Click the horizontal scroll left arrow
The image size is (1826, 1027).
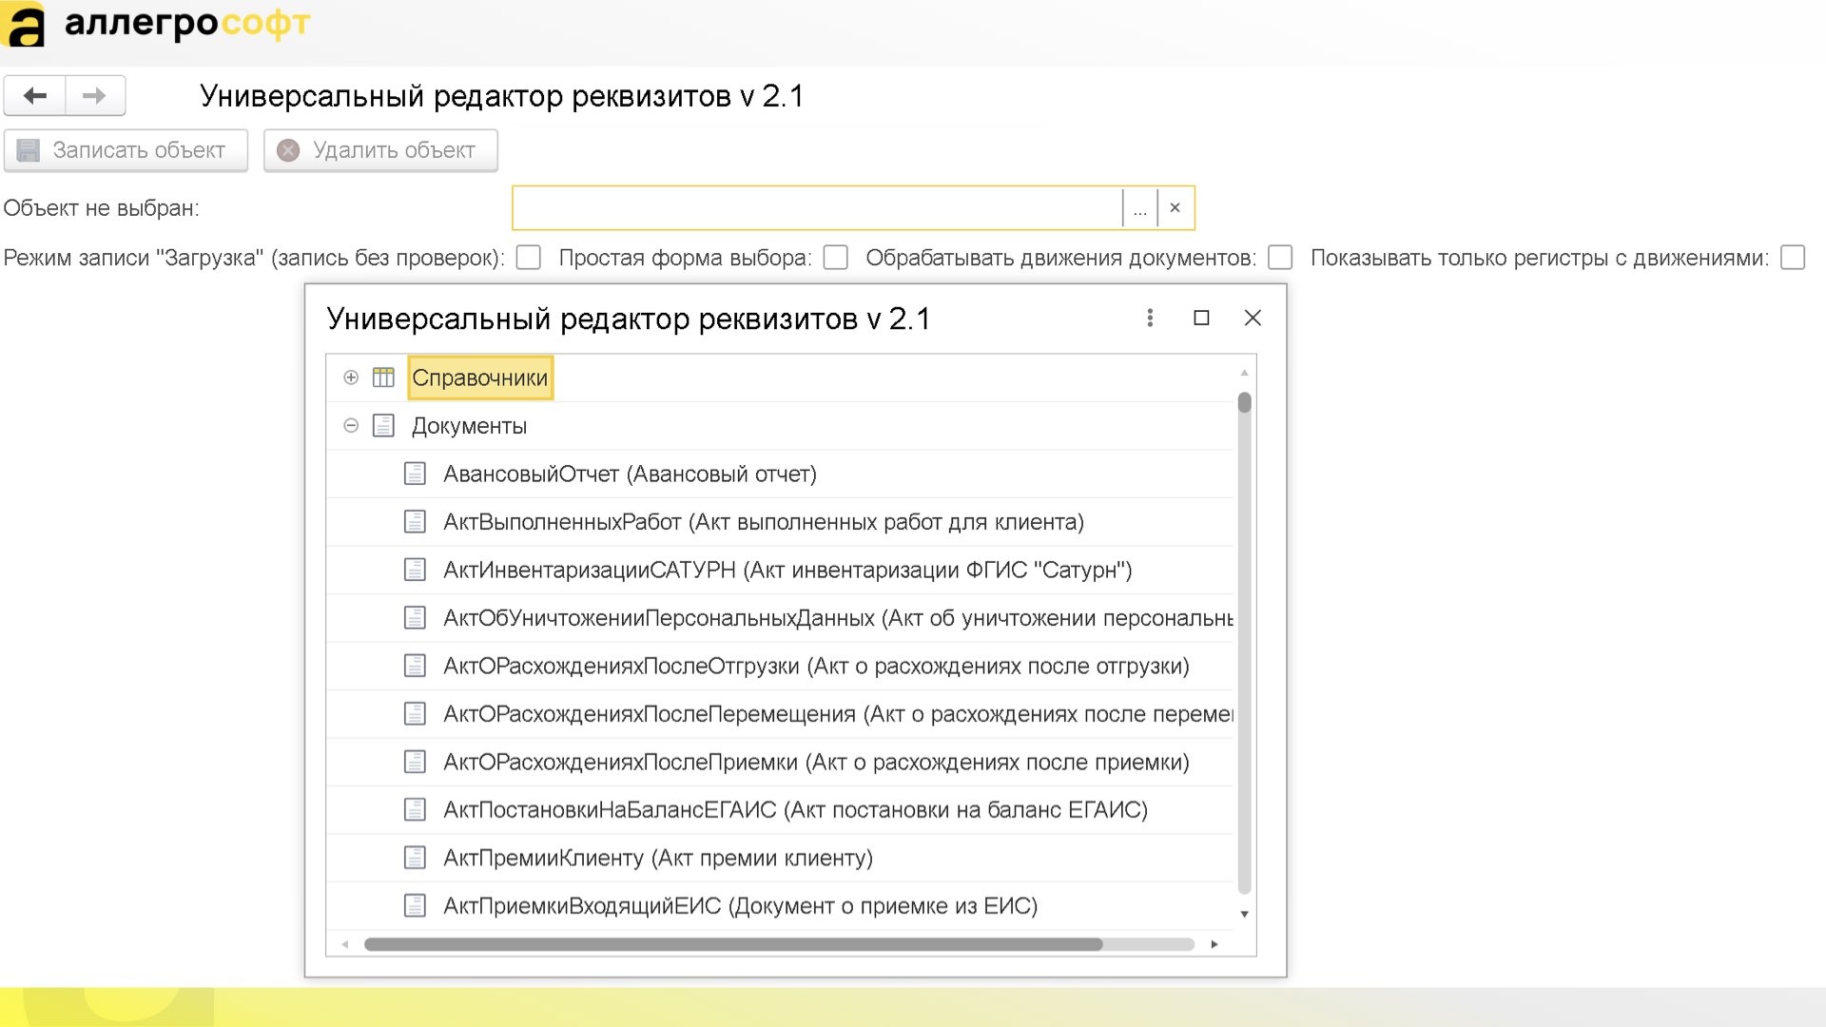(345, 944)
